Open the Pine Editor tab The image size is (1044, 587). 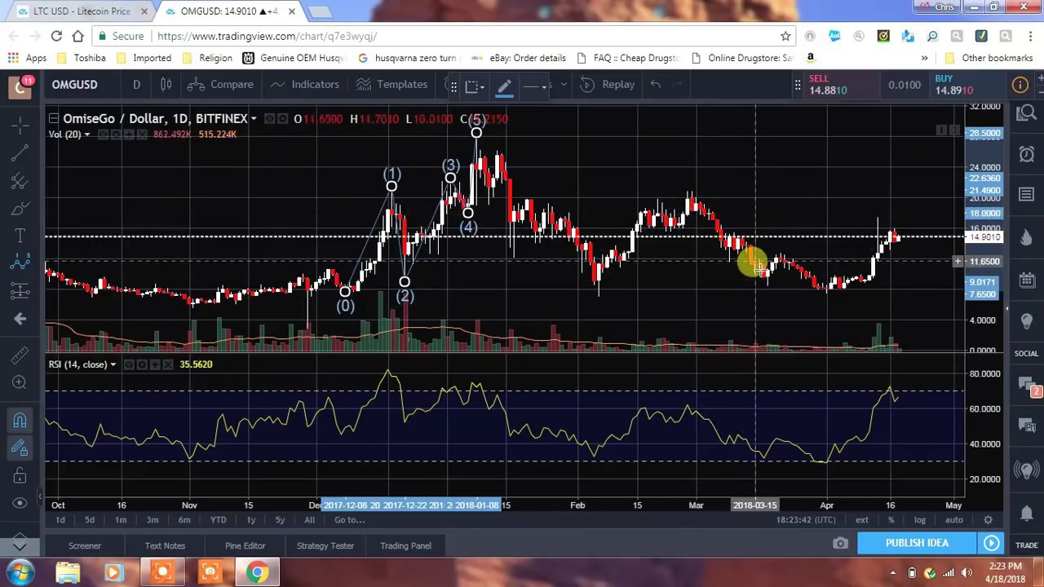[246, 545]
